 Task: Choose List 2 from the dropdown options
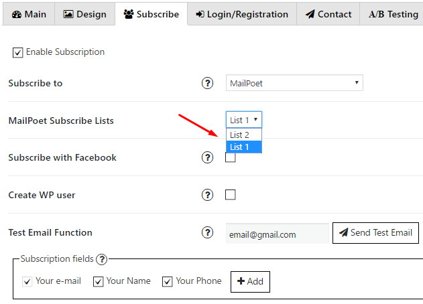(243, 135)
